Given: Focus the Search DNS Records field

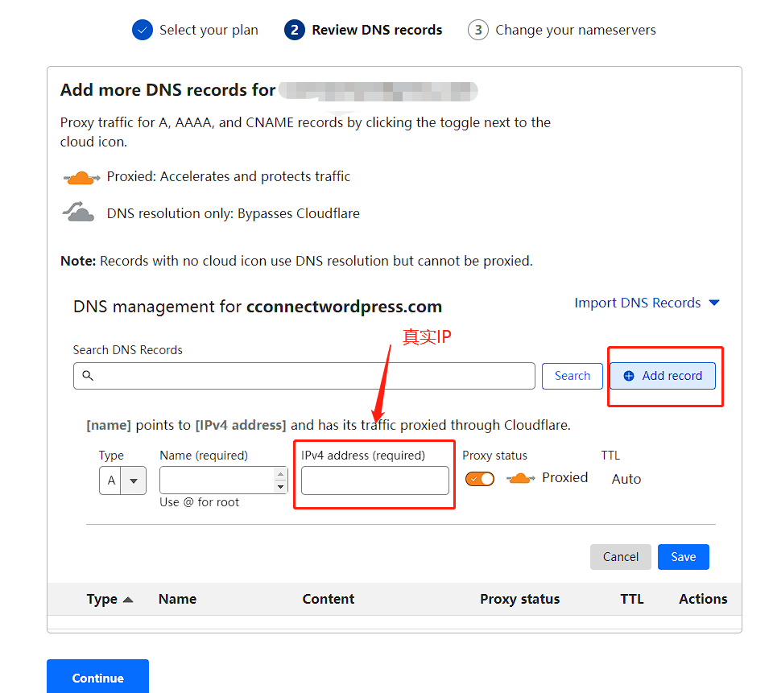Looking at the screenshot, I should 304,376.
